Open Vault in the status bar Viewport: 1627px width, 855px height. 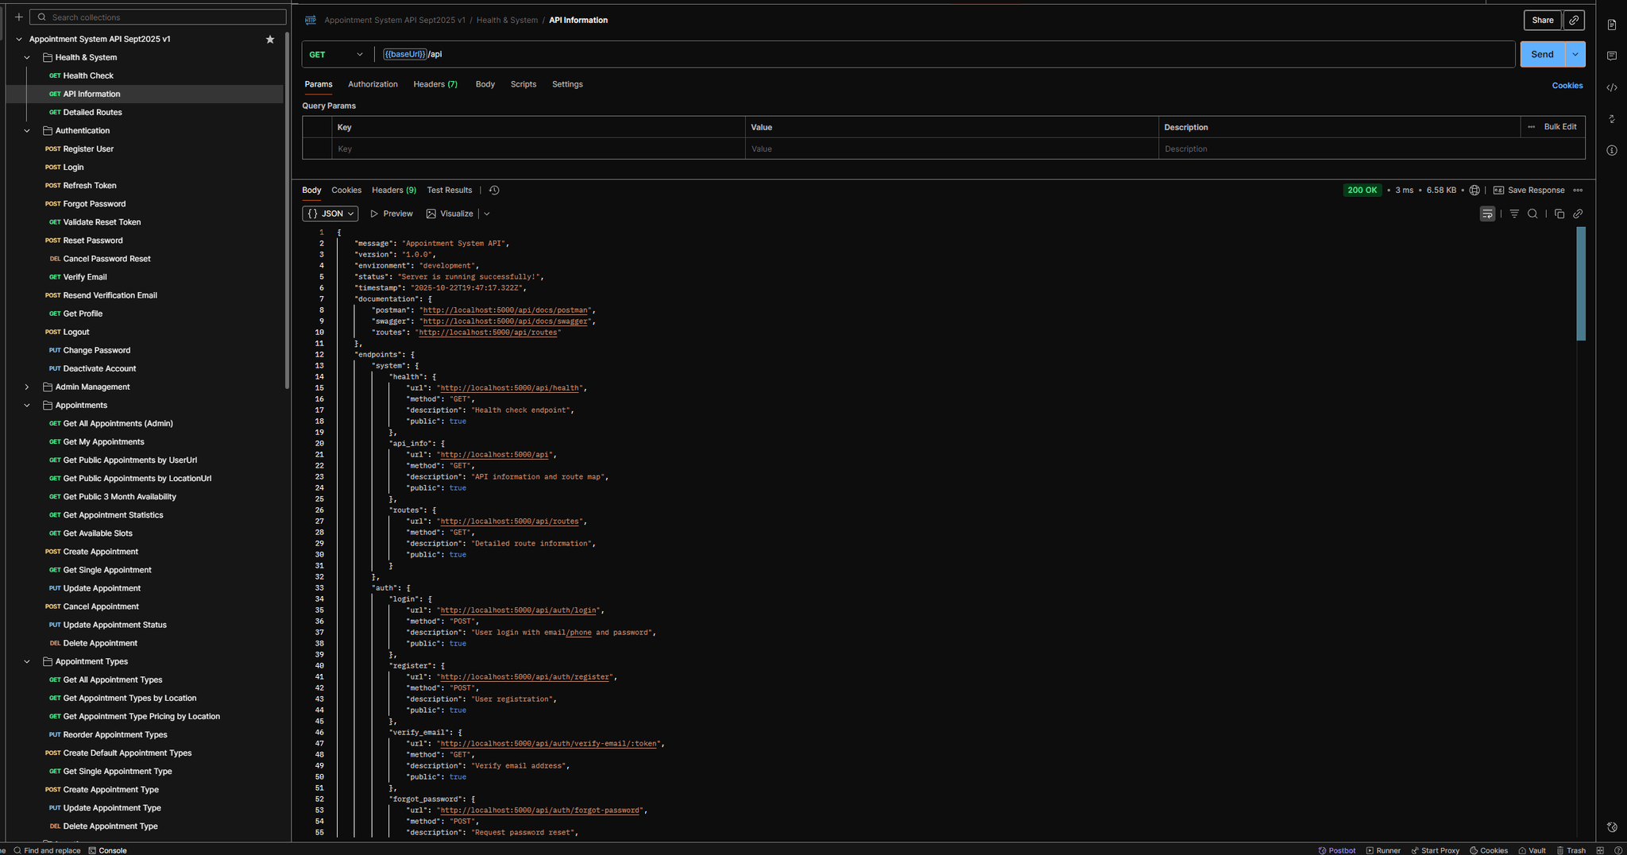tap(1532, 850)
